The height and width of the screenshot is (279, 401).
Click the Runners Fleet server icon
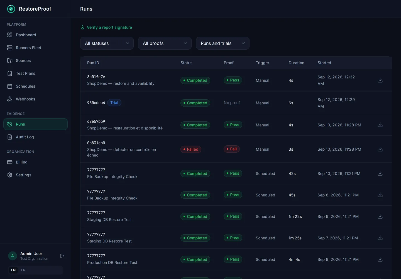(10, 48)
